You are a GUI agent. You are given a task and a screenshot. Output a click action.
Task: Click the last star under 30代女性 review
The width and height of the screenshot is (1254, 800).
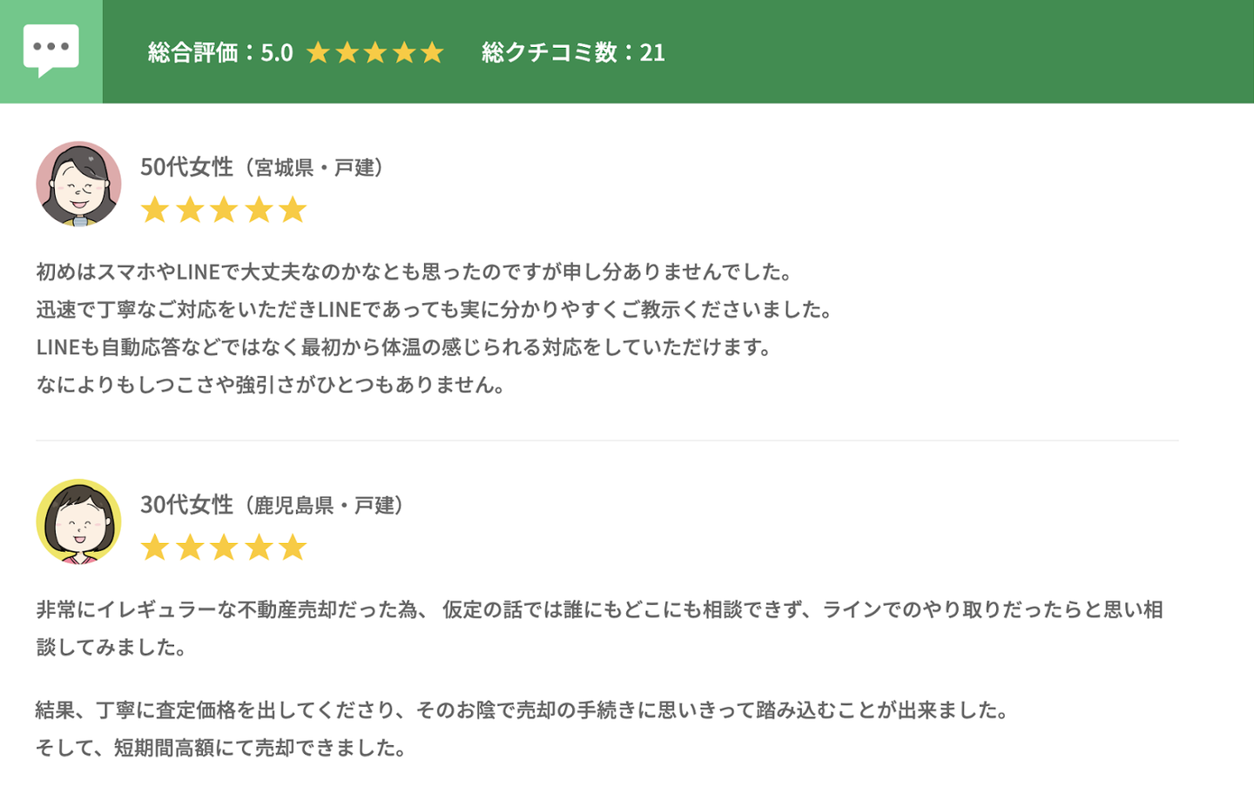[x=293, y=548]
